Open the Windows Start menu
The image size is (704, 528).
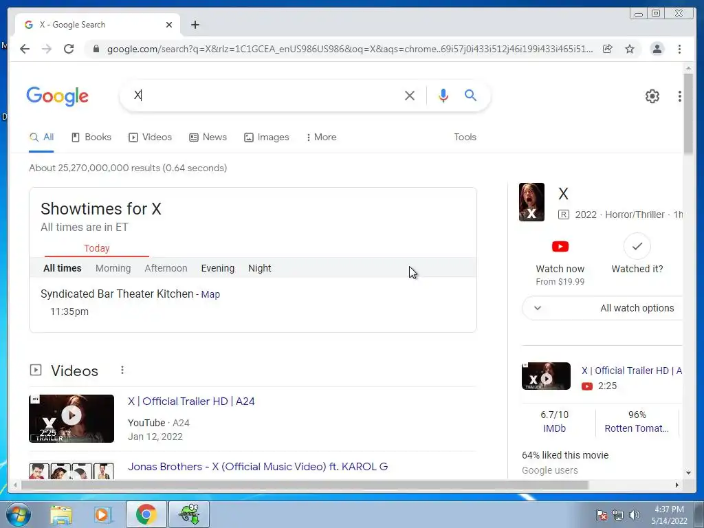pyautogui.click(x=19, y=514)
